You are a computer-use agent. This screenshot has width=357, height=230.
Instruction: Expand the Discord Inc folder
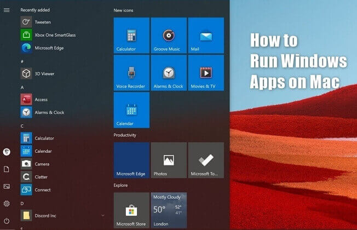pos(103,215)
